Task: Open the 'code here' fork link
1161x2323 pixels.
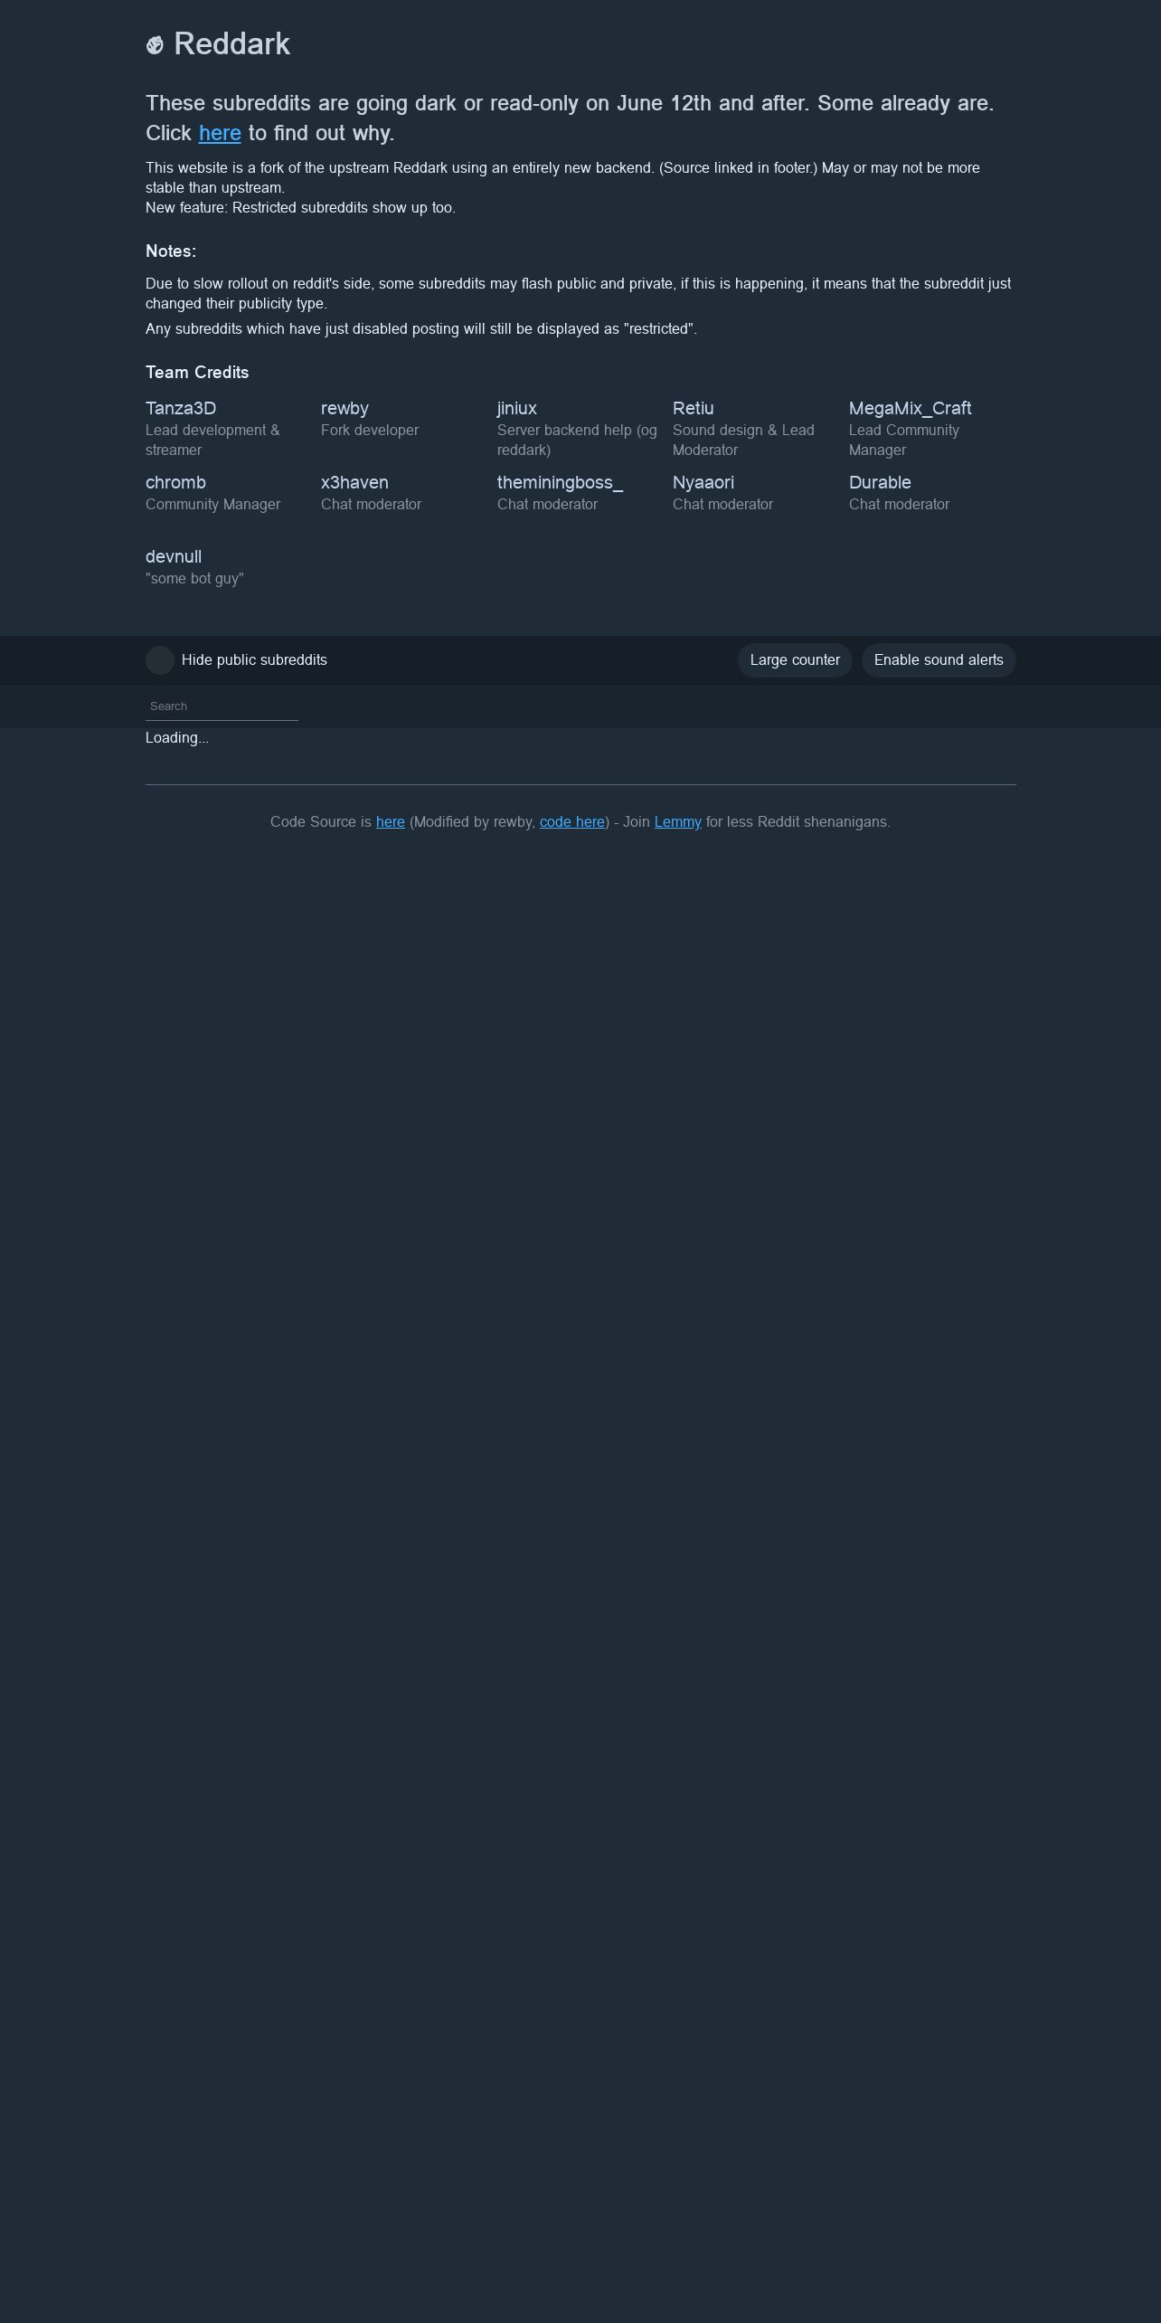Action: click(572, 821)
